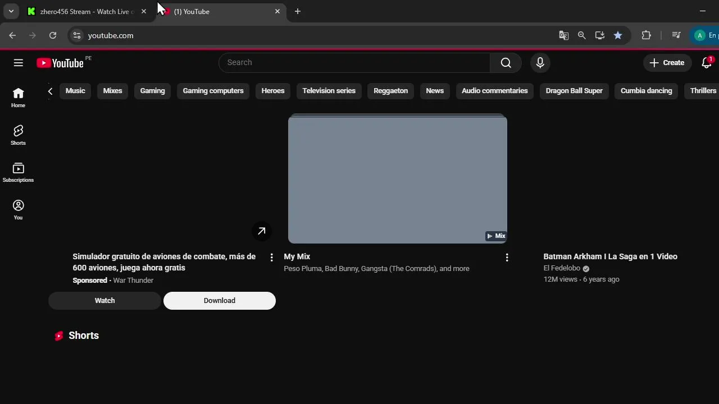Select the Heroes category chip

pyautogui.click(x=273, y=91)
